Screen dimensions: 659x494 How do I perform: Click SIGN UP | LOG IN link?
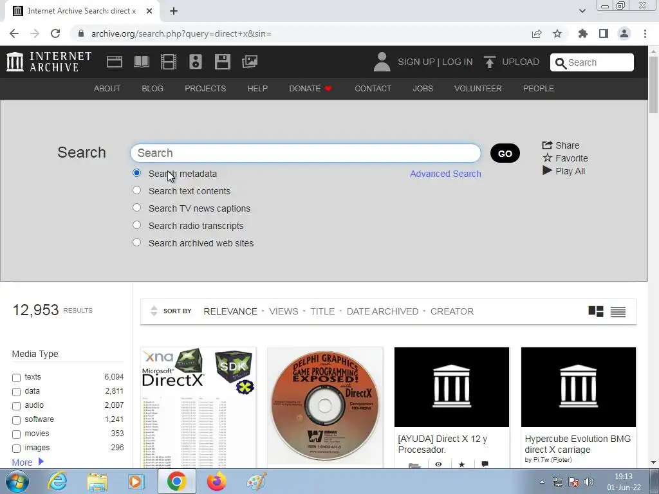click(435, 62)
